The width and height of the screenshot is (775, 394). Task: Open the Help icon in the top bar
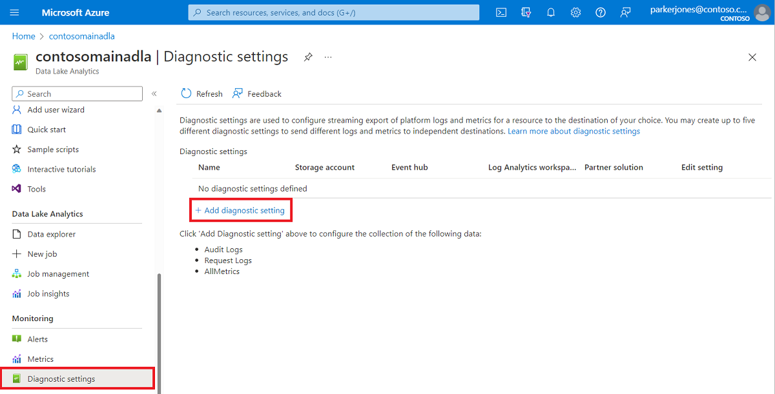pos(600,12)
